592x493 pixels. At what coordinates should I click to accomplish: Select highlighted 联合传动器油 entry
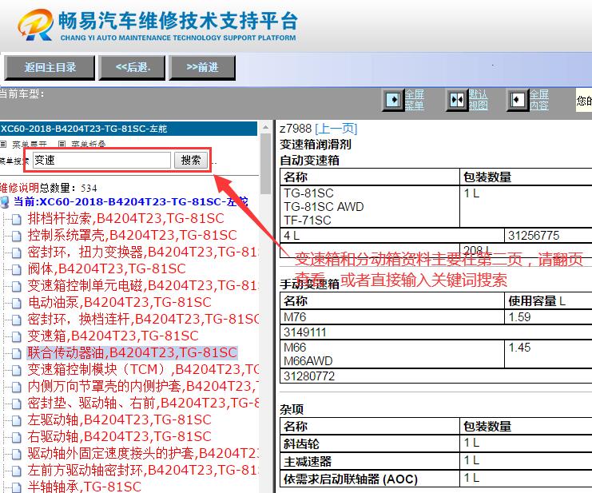pos(132,352)
